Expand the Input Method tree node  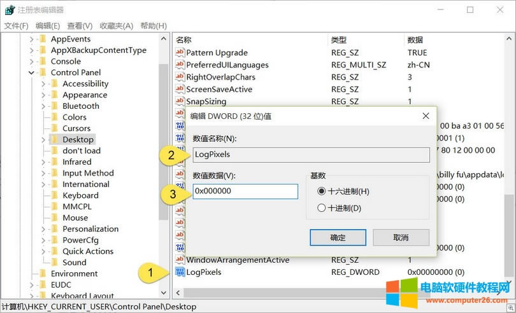(43, 173)
